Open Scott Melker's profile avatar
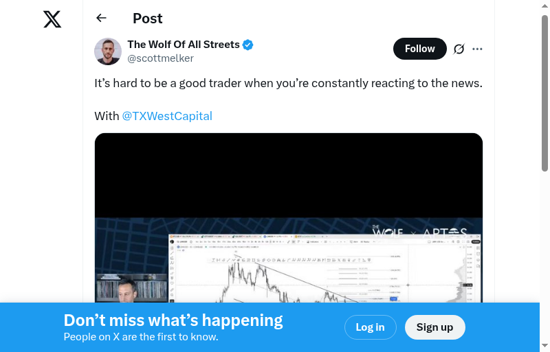This screenshot has width=550, height=352. click(108, 51)
